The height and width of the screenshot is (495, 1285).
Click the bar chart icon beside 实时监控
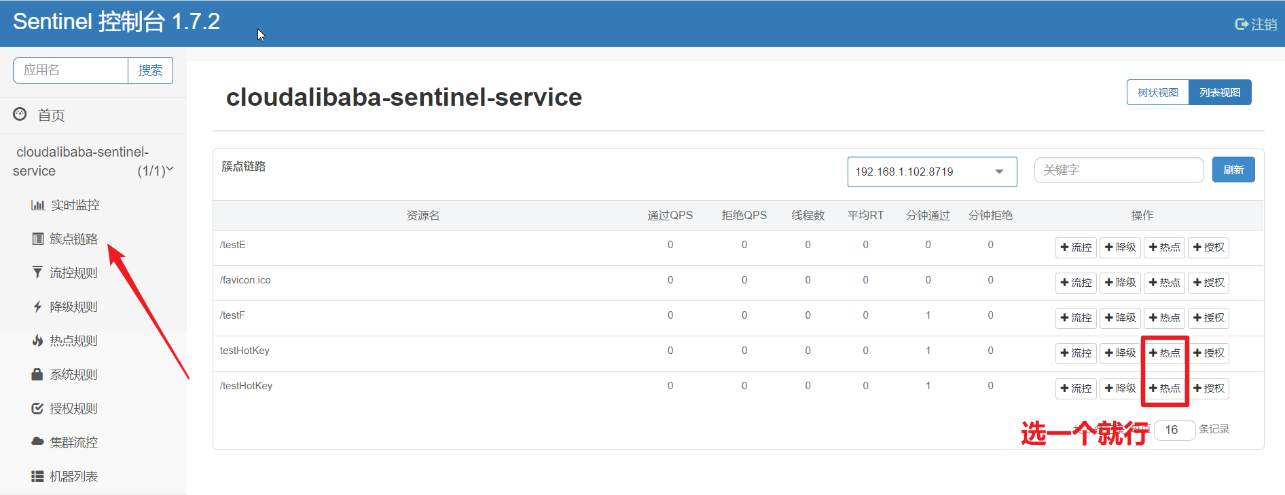coord(38,205)
